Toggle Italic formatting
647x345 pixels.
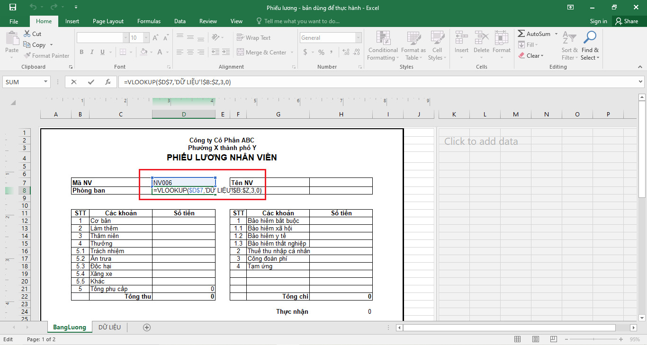point(93,52)
